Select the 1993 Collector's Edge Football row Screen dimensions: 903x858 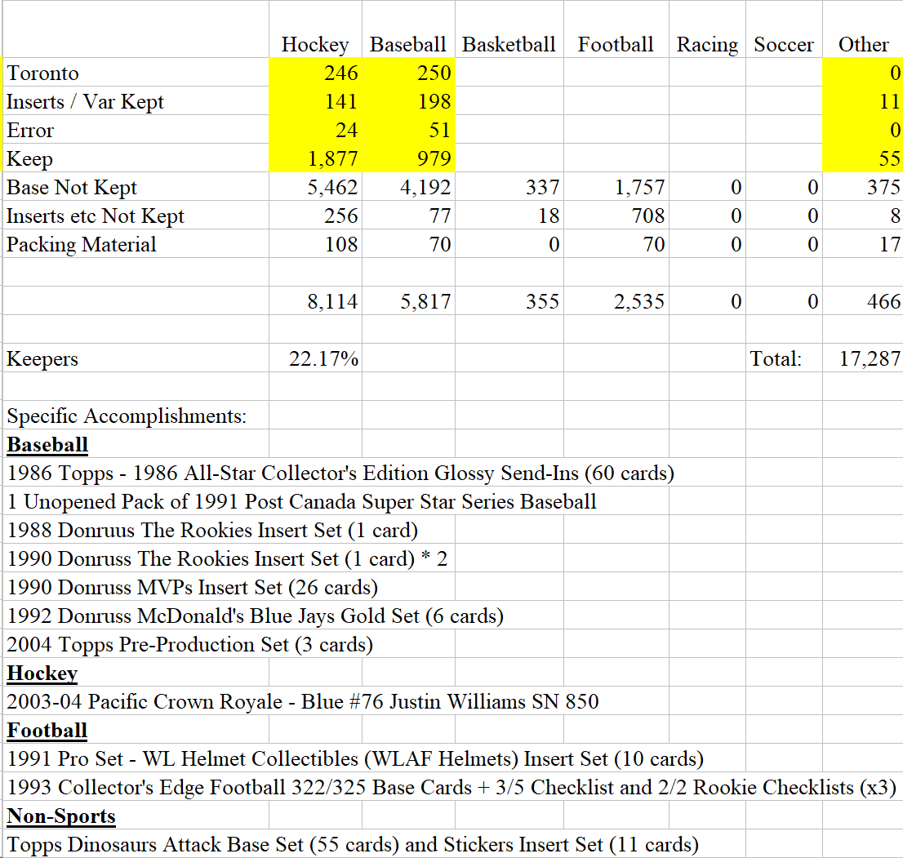pyautogui.click(x=451, y=787)
